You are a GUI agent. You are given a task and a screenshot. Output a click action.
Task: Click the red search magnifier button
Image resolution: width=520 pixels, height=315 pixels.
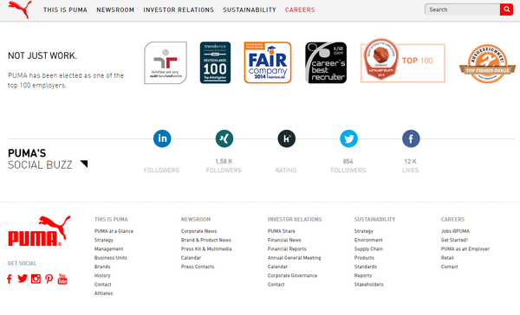click(506, 10)
